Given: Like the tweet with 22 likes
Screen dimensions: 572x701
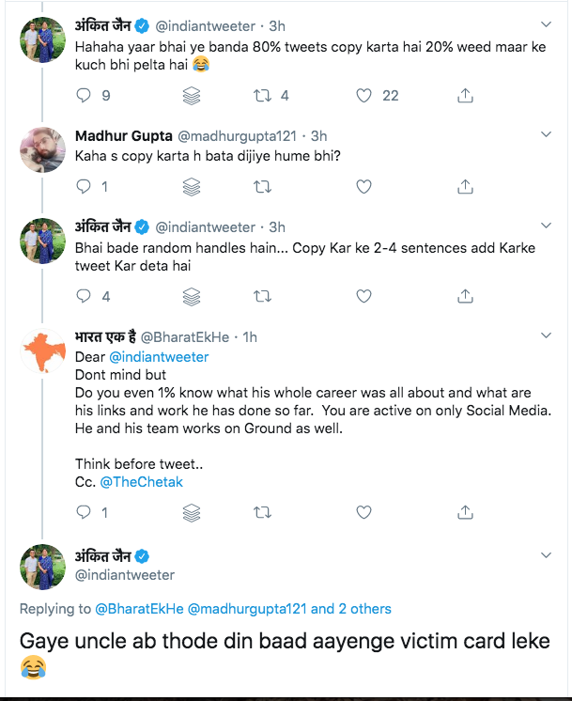Looking at the screenshot, I should [364, 95].
